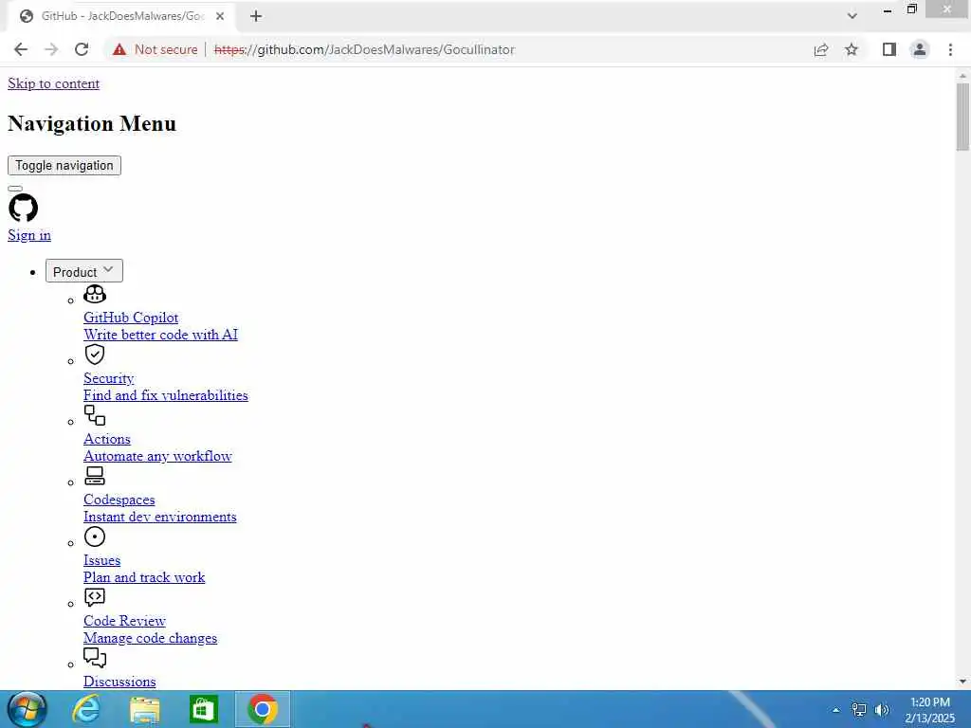Open File Explorer from taskbar
The image size is (971, 728).
[145, 710]
